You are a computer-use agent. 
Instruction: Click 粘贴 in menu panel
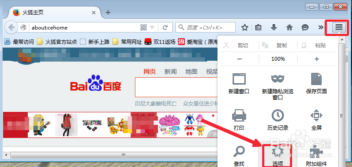[317, 46]
